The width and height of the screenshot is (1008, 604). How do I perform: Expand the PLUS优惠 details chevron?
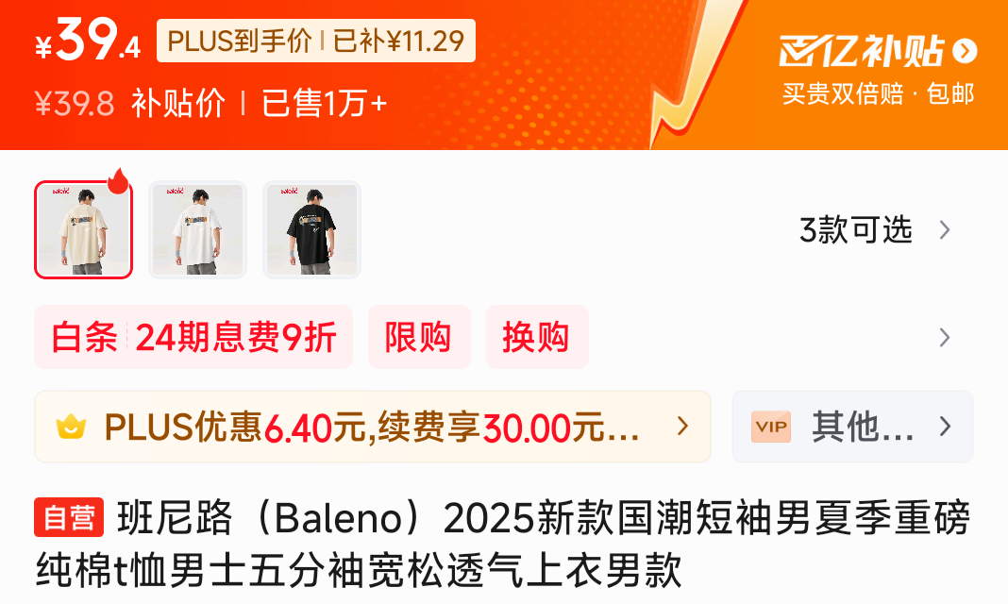[682, 426]
